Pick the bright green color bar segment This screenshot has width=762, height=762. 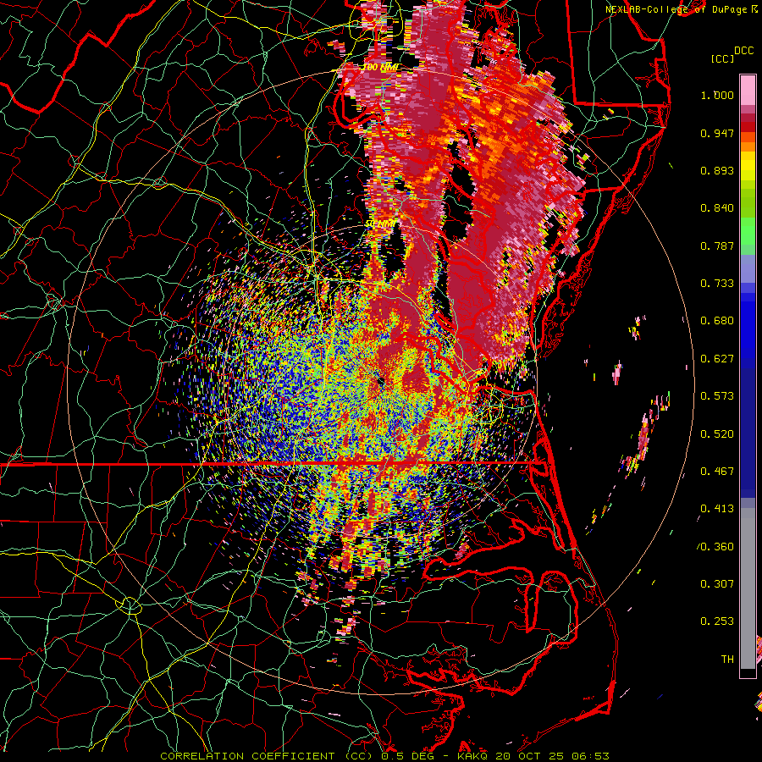pyautogui.click(x=748, y=231)
